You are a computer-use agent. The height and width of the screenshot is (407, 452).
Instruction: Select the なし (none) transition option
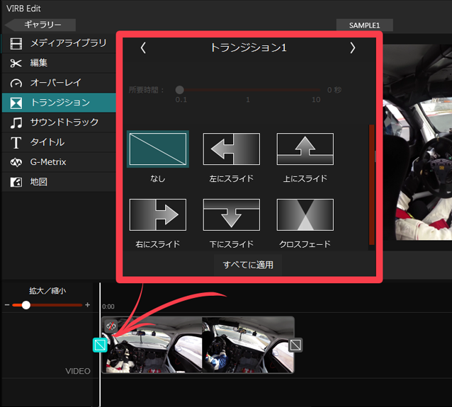tap(158, 149)
